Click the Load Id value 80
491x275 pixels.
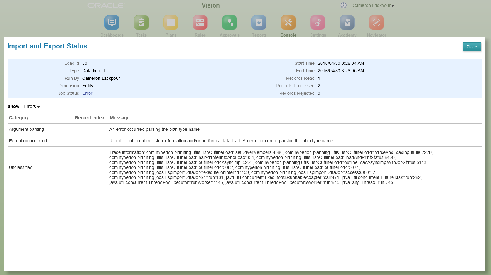(x=85, y=63)
